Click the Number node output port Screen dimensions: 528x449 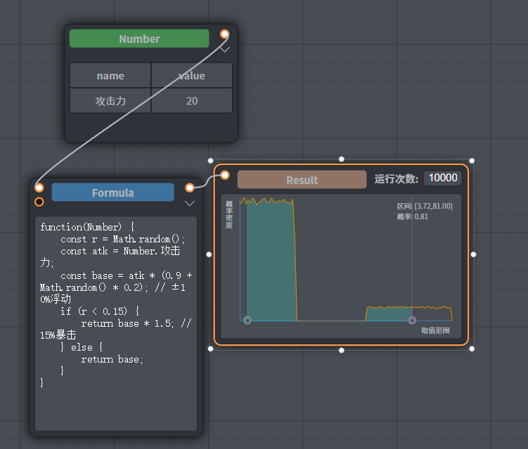point(224,34)
